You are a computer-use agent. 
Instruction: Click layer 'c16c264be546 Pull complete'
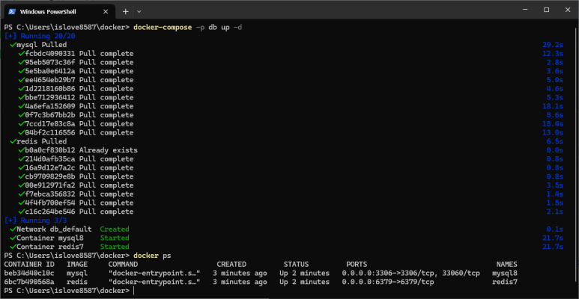(76, 212)
